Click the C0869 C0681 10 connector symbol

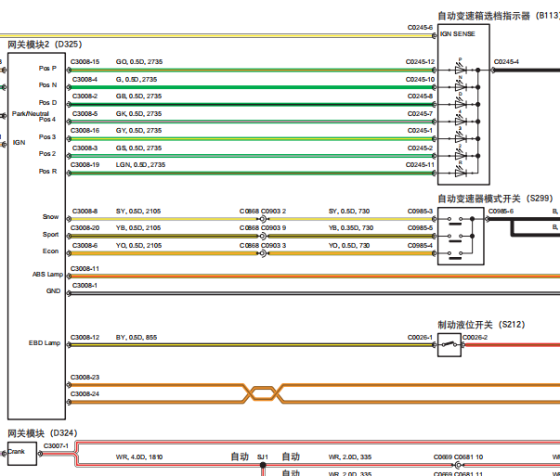coord(458,465)
